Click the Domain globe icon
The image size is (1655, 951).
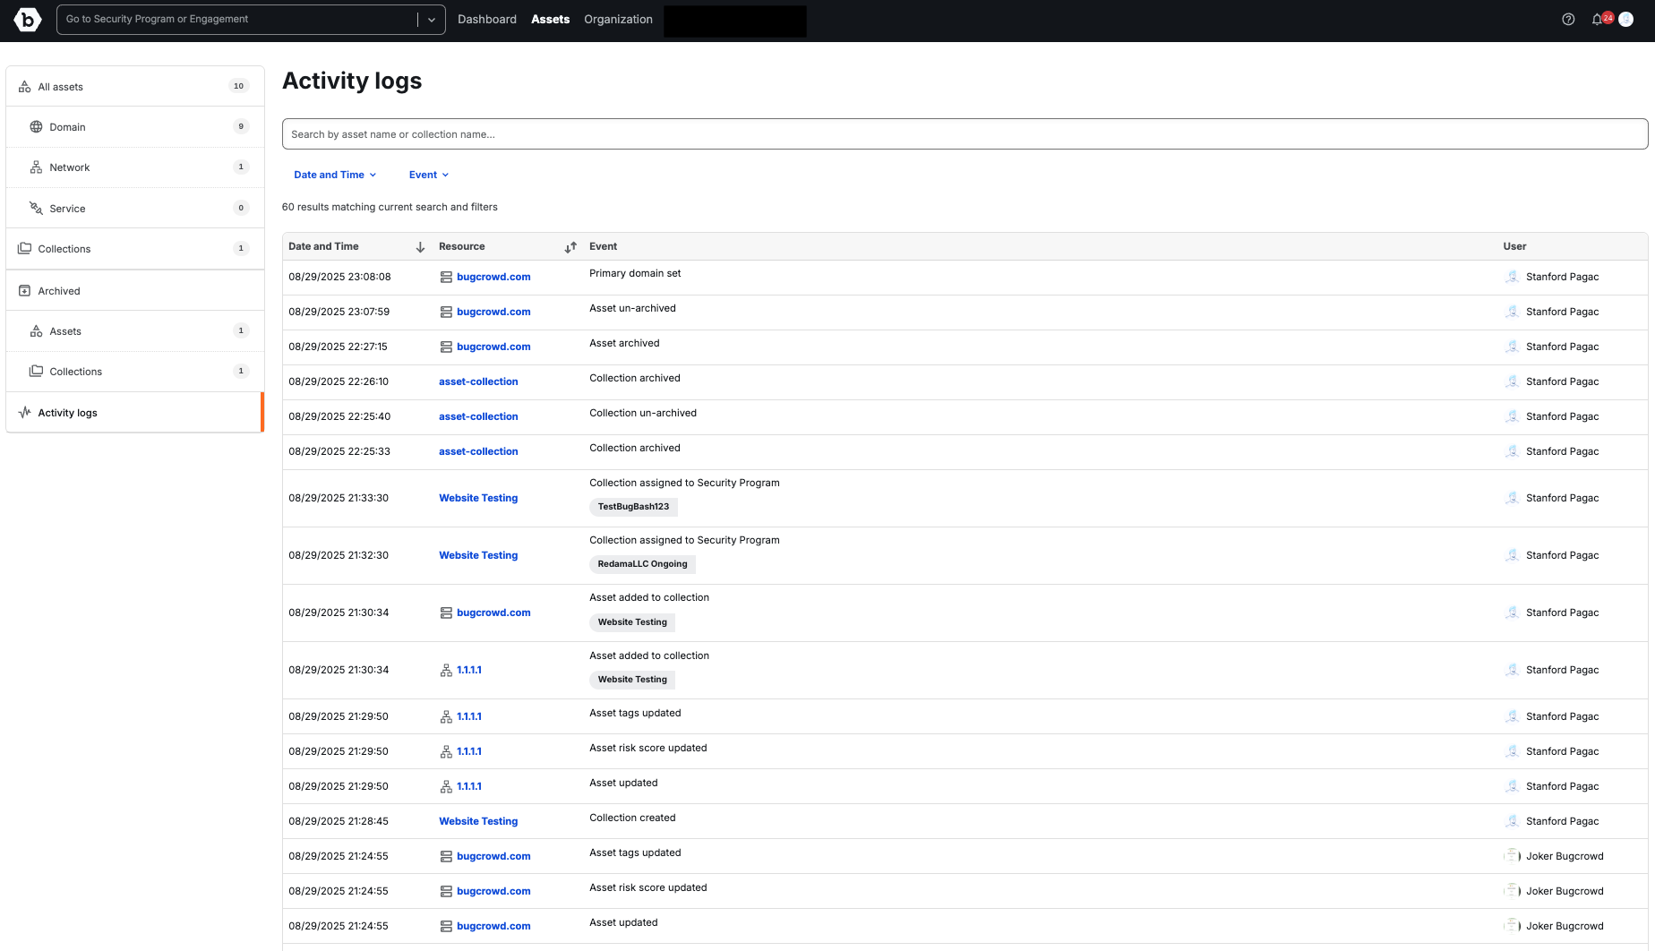tap(36, 127)
